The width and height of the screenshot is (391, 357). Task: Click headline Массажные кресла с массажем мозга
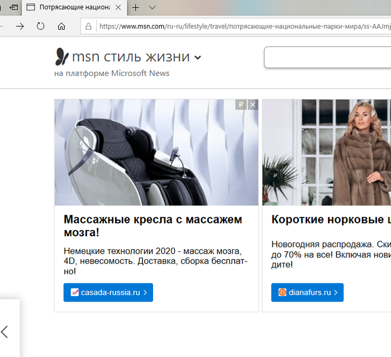(153, 226)
